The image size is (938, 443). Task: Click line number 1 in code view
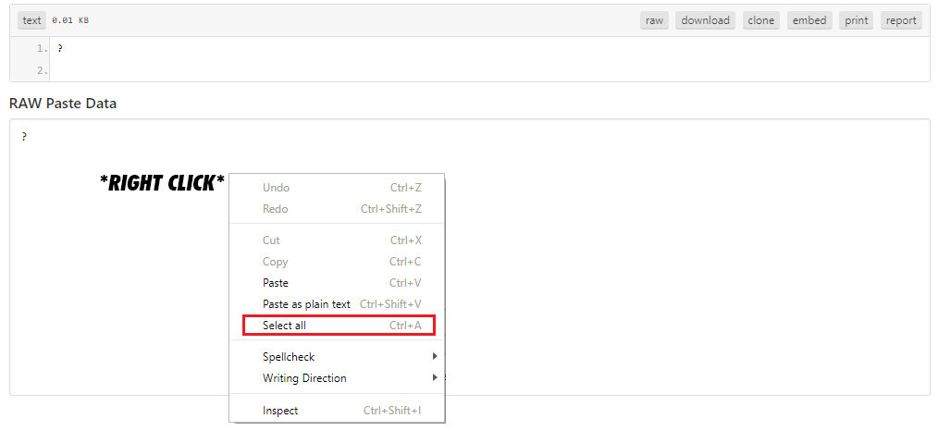tap(42, 48)
